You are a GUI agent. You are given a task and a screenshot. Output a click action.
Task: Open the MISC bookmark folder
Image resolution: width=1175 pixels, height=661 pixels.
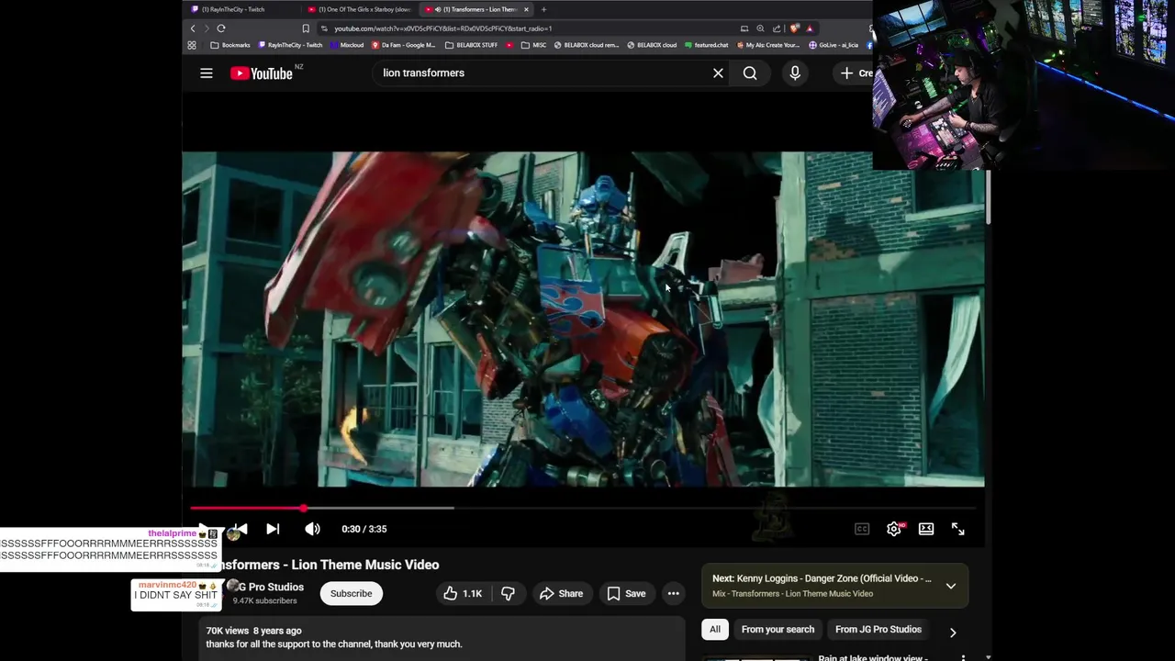(x=533, y=45)
